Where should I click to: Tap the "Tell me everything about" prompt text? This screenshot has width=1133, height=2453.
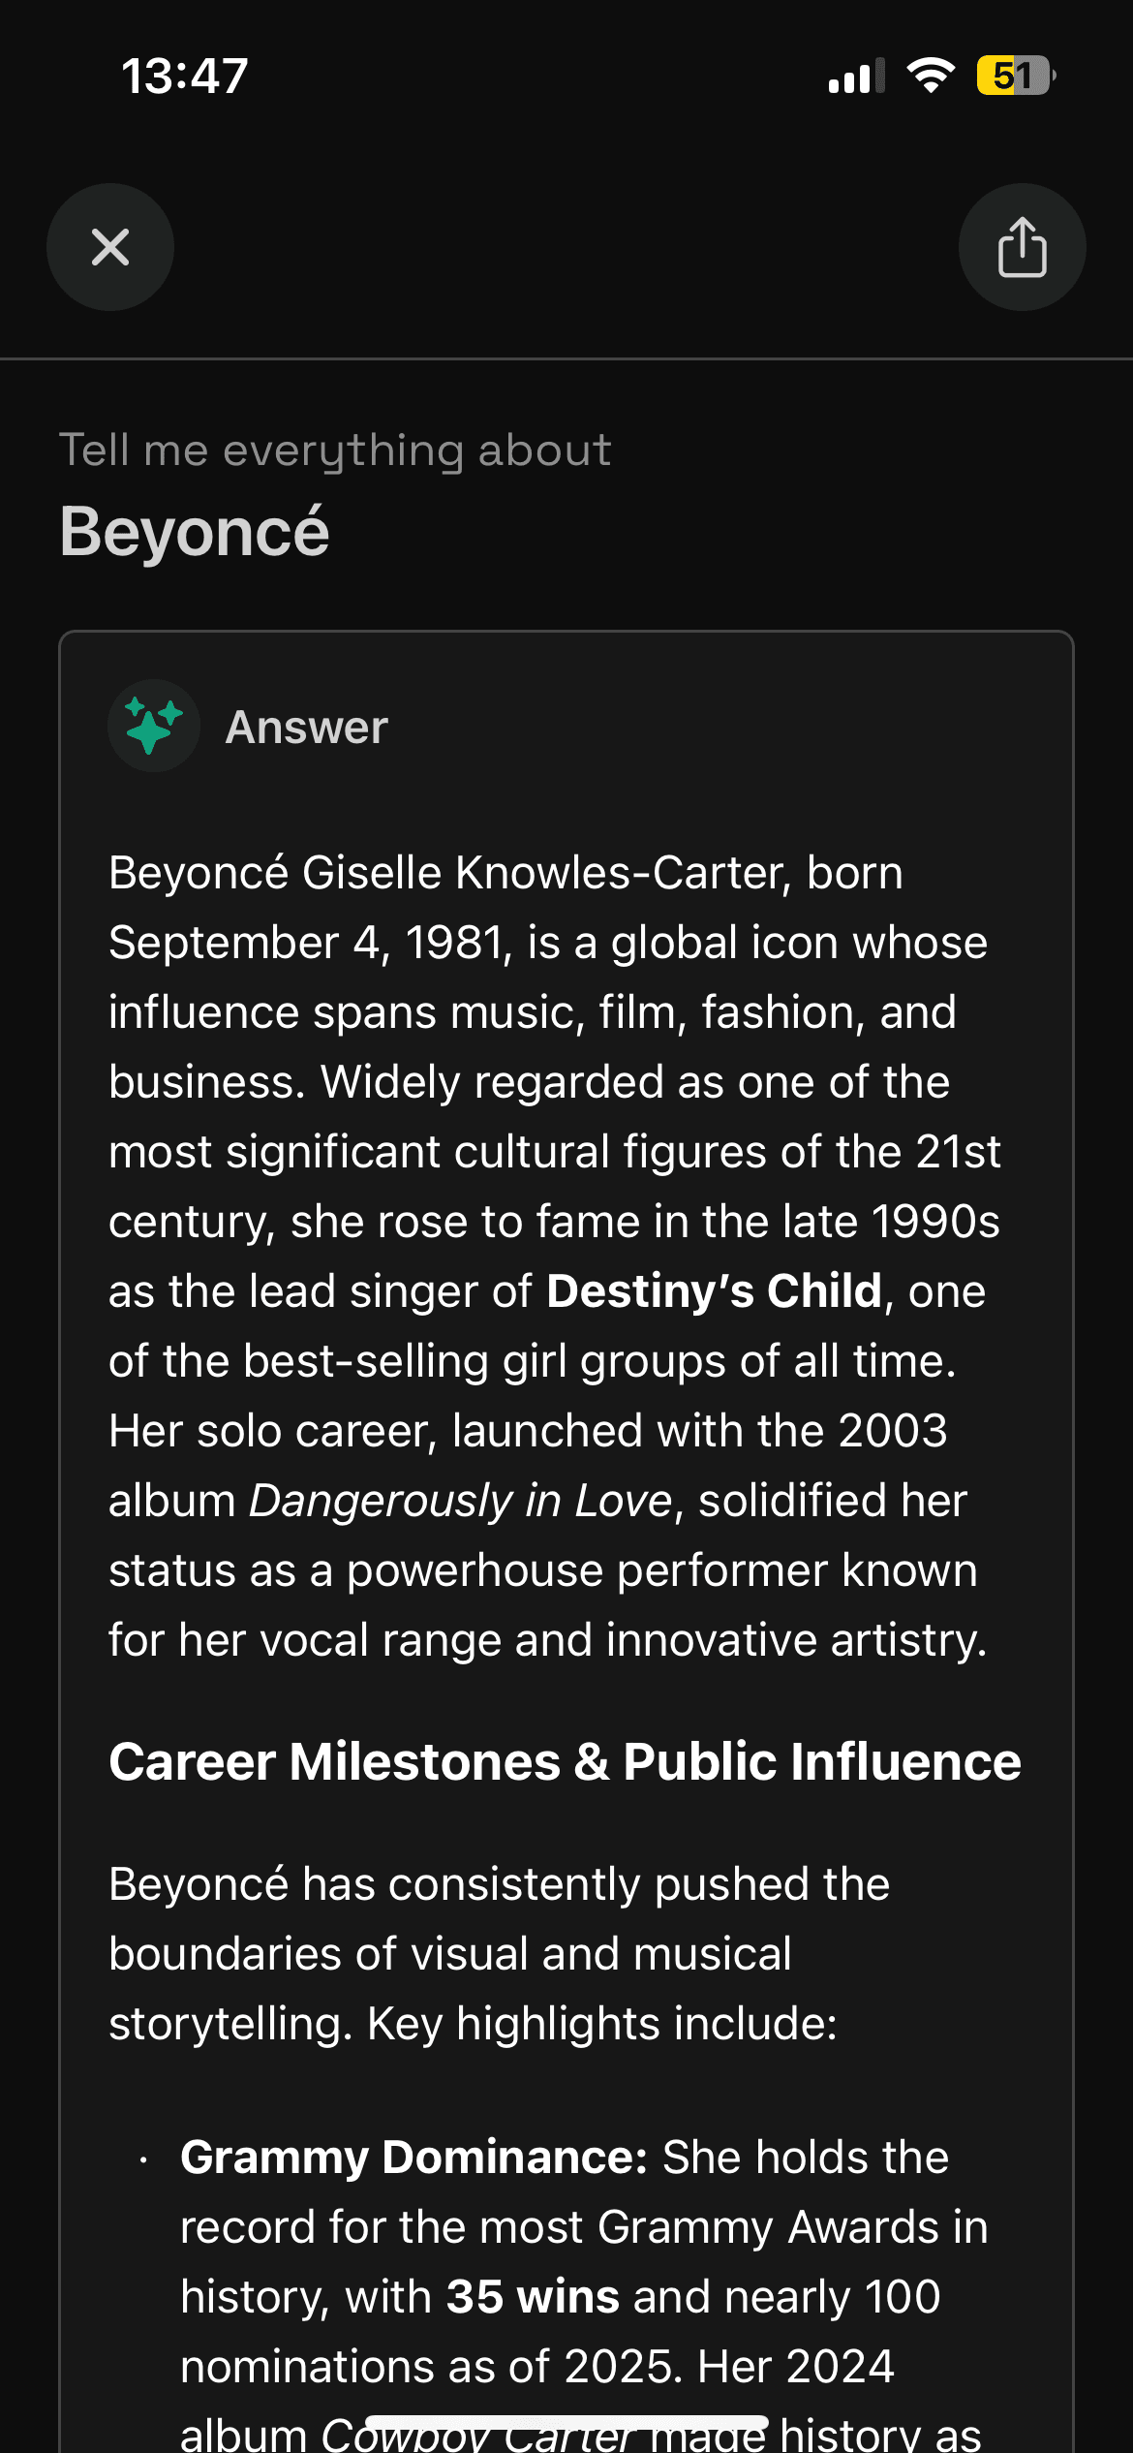[335, 450]
